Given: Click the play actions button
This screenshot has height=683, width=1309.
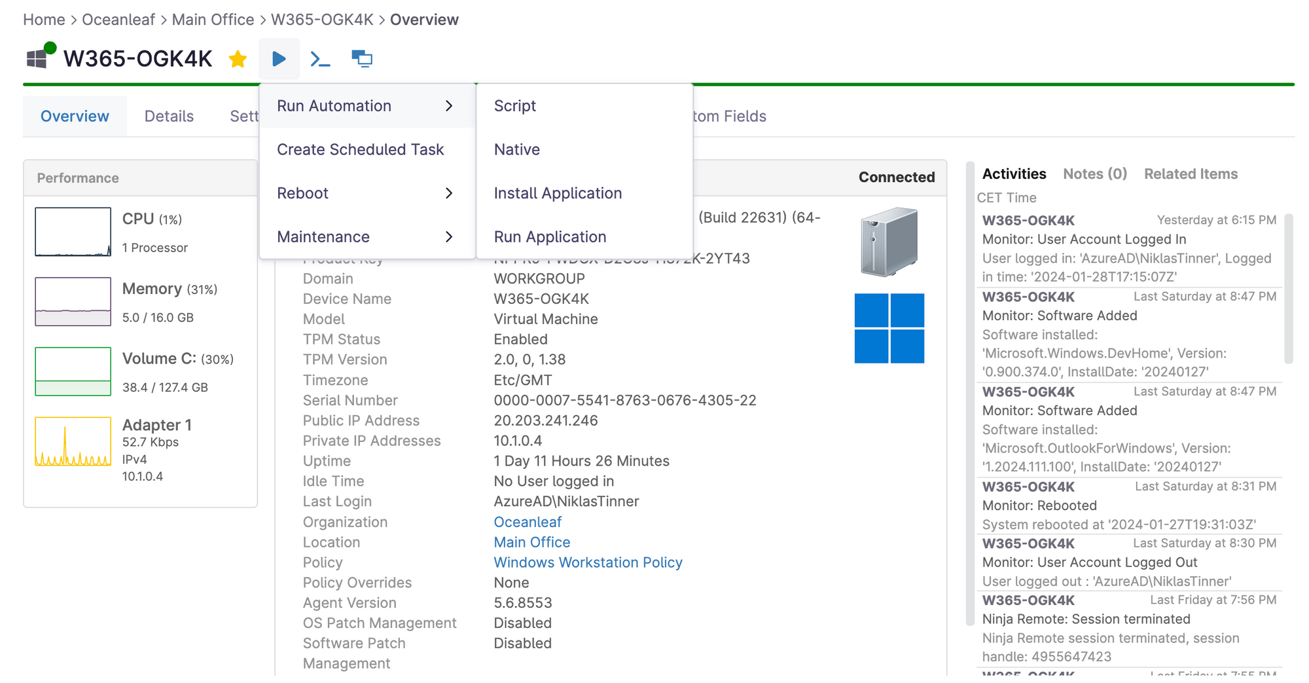Looking at the screenshot, I should pyautogui.click(x=279, y=60).
